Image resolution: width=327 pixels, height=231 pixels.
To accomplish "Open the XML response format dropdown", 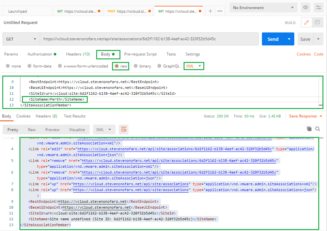I will click(x=104, y=129).
